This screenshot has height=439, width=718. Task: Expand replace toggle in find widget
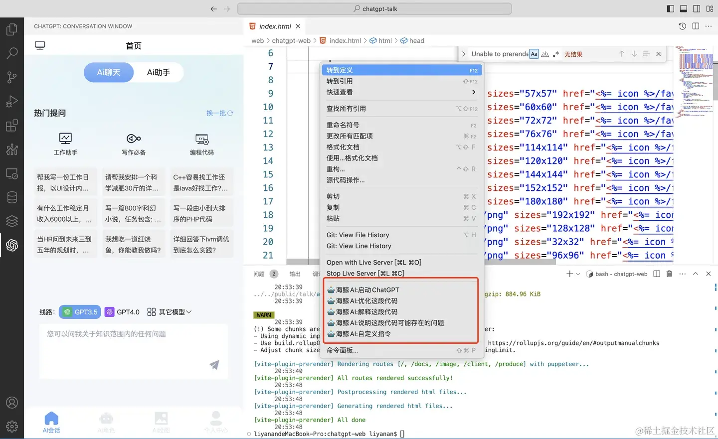click(x=464, y=54)
